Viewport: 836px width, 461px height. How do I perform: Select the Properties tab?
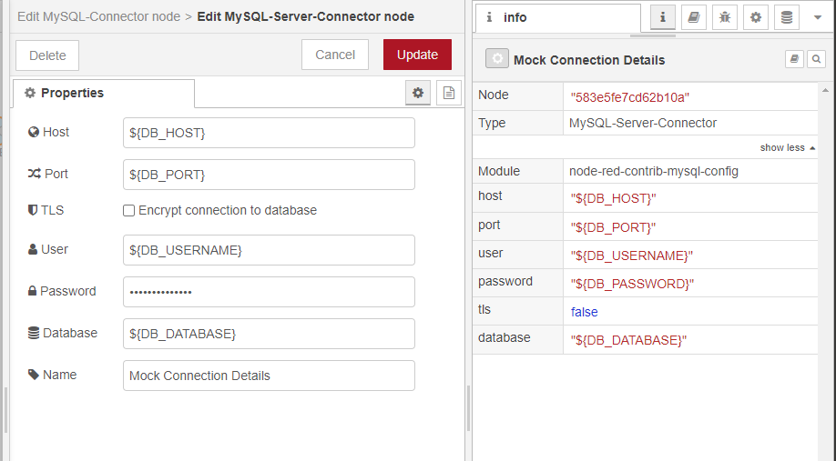[x=104, y=93]
